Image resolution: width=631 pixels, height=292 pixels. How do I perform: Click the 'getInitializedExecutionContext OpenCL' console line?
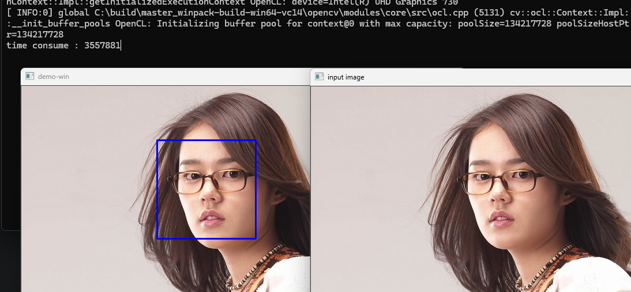[232, 3]
